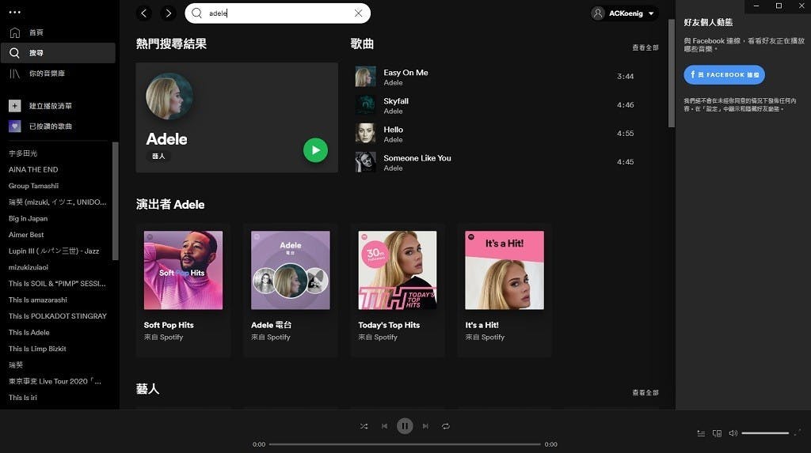This screenshot has width=811, height=453.
Task: Open Liked Songs heart icon
Action: pos(14,126)
